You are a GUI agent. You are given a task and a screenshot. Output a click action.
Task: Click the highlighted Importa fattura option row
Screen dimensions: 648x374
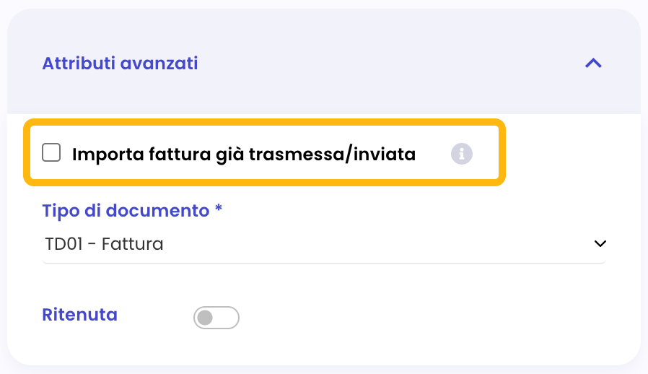265,152
